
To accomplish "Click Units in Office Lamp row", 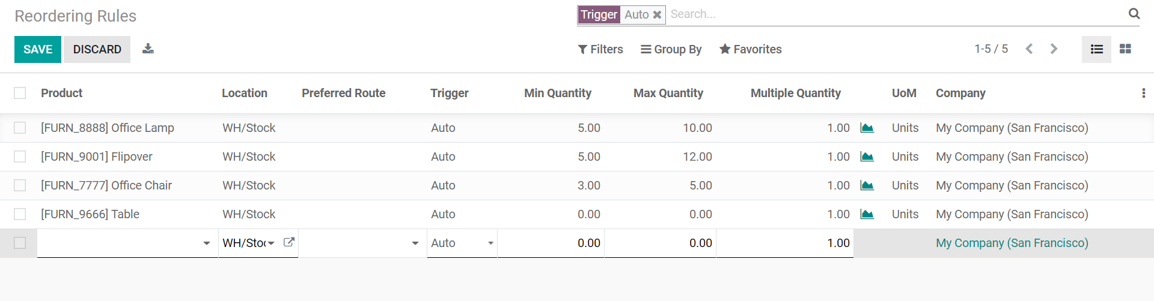I will [905, 128].
